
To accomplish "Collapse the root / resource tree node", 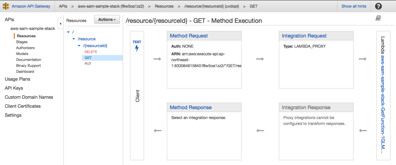I will pos(68,32).
